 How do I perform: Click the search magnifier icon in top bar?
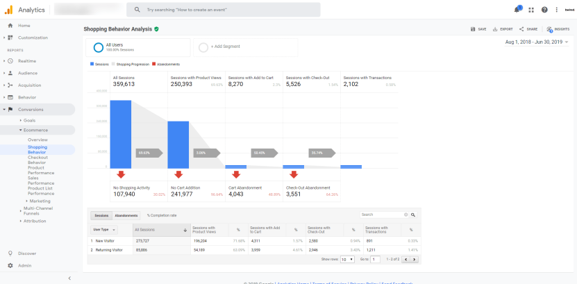click(137, 10)
